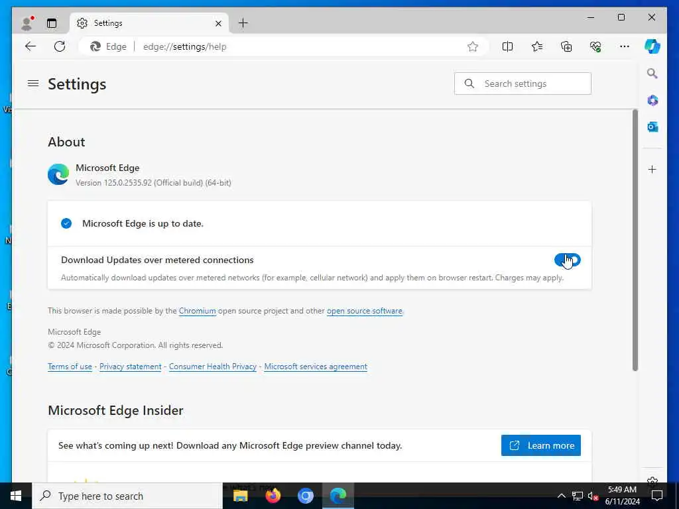The height and width of the screenshot is (509, 679).
Task: Open split screen view
Action: pos(507,46)
